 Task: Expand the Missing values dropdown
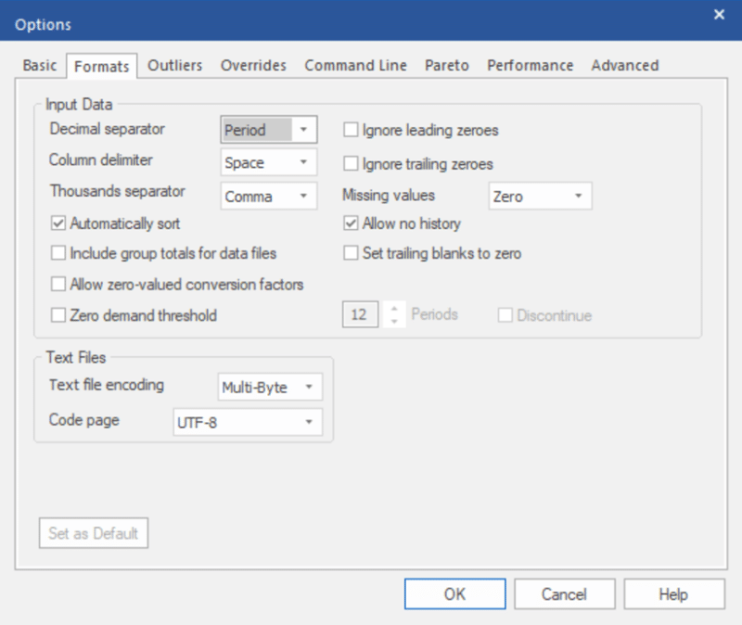point(540,196)
